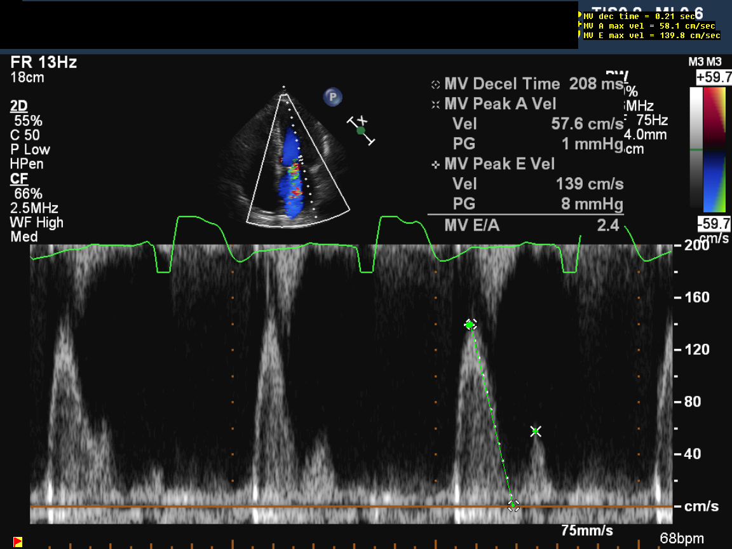Viewport: 732px width, 549px height.
Task: Select the 2D settings label
Action: 19,106
